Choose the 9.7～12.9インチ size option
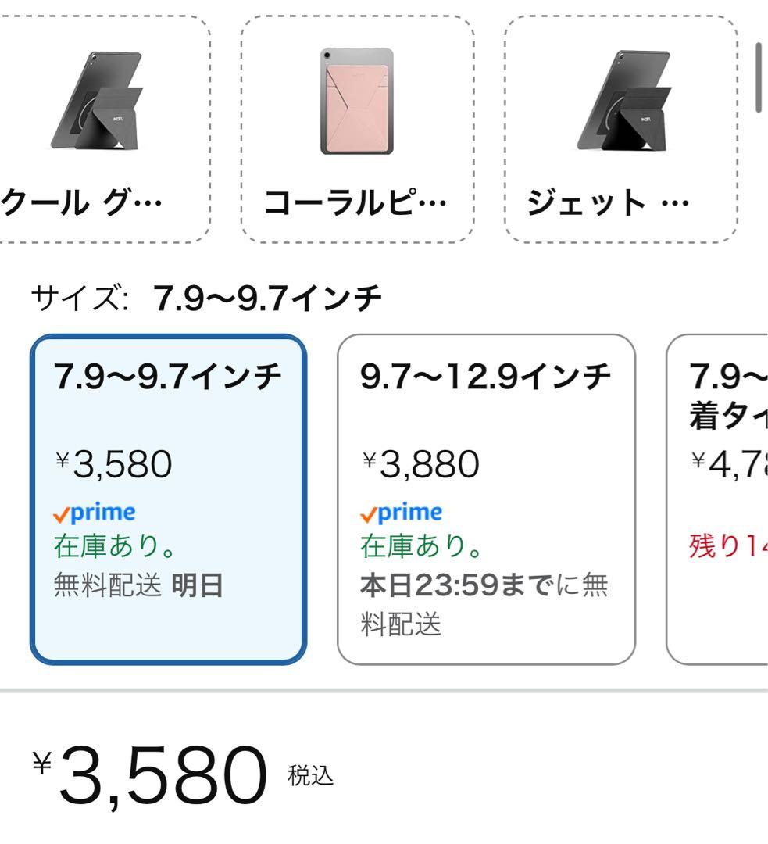The height and width of the screenshot is (844, 768). tap(486, 496)
